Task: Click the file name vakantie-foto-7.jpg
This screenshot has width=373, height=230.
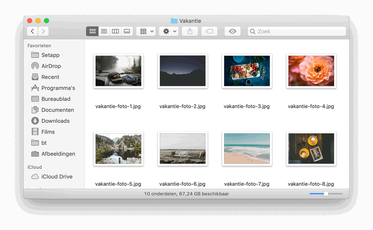Action: 247,184
